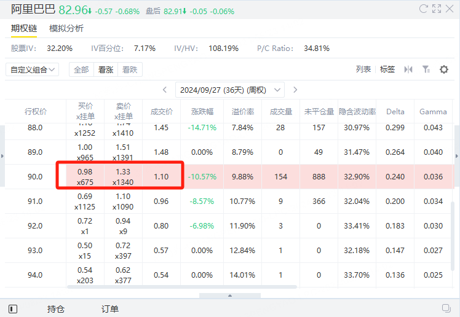Image resolution: width=460 pixels, height=317 pixels.
Task: Go to previous expiration date arrow
Action: (x=165, y=90)
